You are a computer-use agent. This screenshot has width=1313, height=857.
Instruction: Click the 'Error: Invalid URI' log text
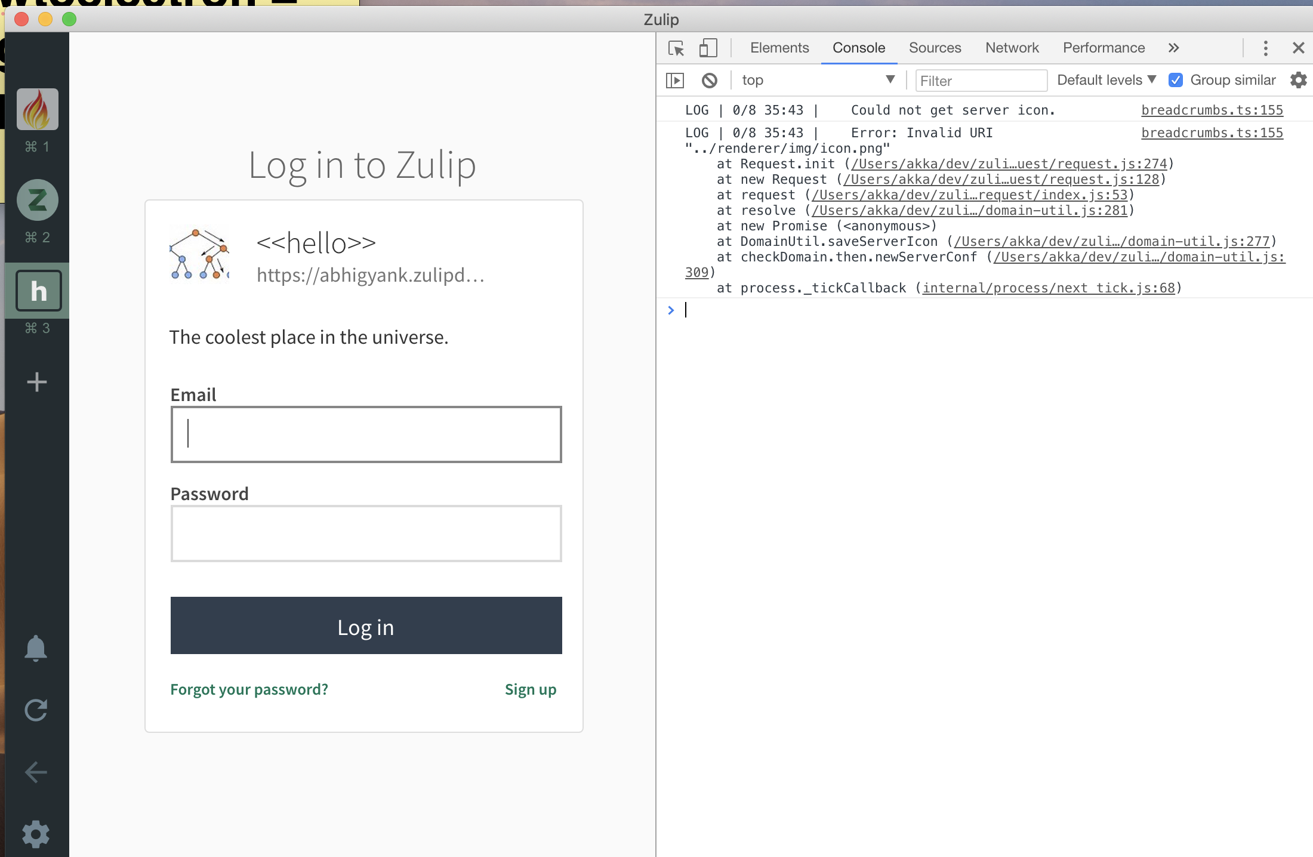tap(921, 133)
